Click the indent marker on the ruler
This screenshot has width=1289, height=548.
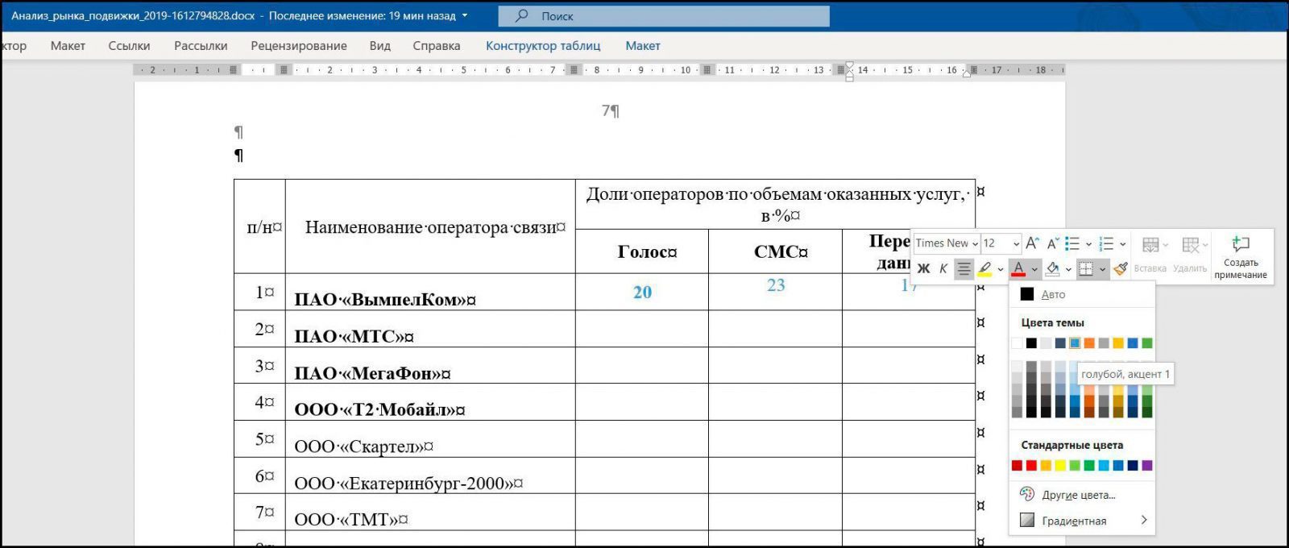pyautogui.click(x=849, y=71)
